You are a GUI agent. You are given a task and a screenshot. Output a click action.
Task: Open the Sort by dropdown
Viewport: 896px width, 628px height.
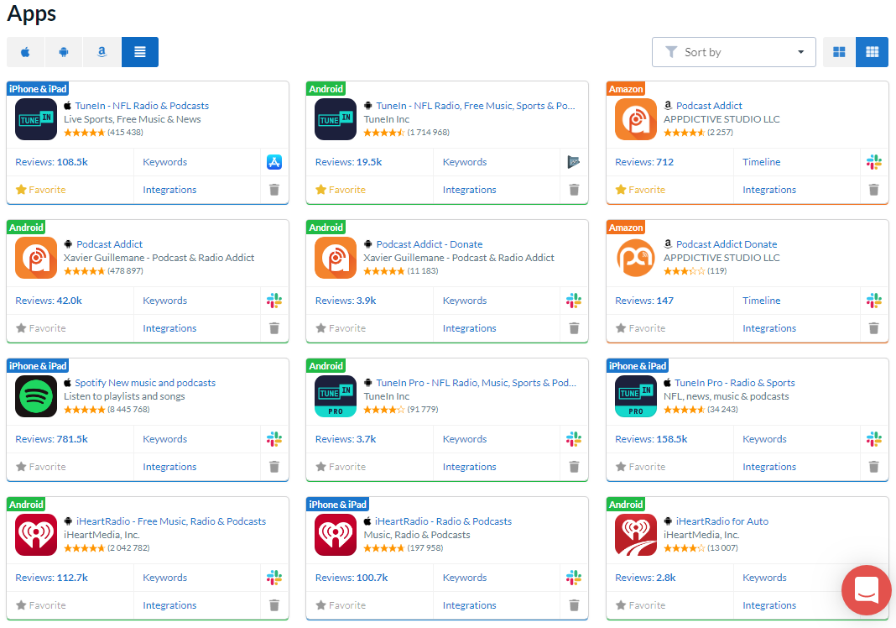[734, 52]
